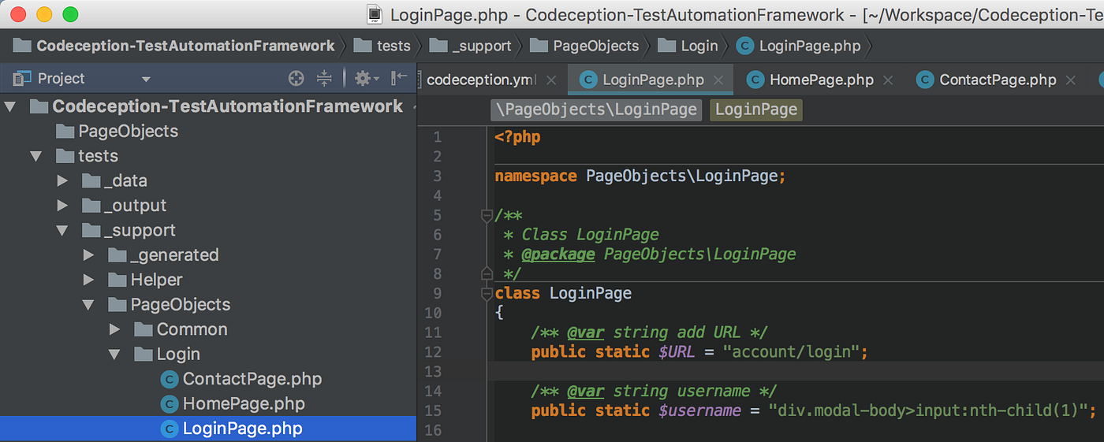Switch to the HomePage.php tab

821,80
